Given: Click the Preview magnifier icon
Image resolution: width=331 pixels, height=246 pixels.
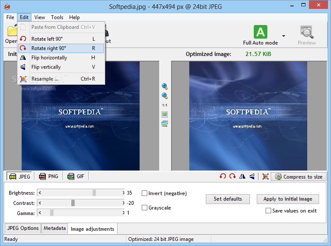Looking at the screenshot, I should [x=307, y=32].
